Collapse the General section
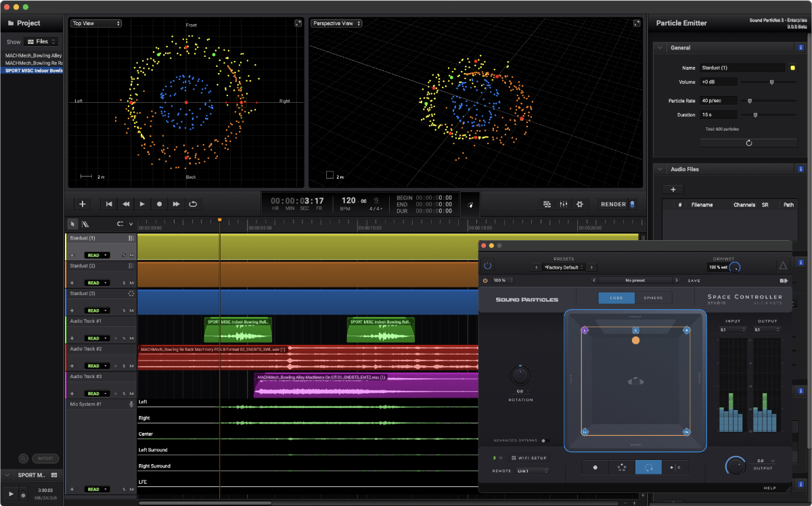The image size is (812, 506). click(659, 48)
